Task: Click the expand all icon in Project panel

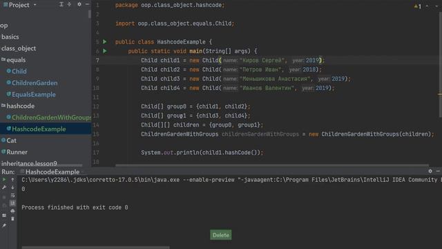Action: [61, 4]
